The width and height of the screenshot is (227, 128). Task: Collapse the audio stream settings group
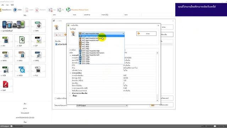[70, 73]
